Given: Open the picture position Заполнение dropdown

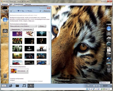Looking at the screenshot, I should [19, 71].
